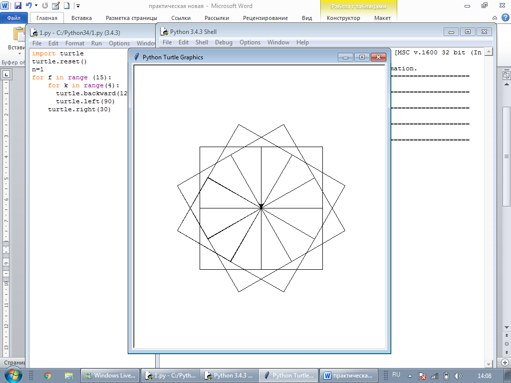
Task: Switch to the 1.py editor taskbar button
Action: [x=170, y=376]
